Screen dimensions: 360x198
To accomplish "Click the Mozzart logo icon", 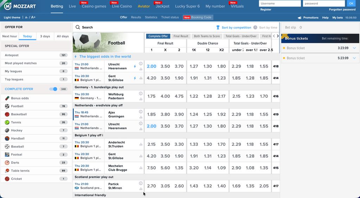I will [x=8, y=6].
